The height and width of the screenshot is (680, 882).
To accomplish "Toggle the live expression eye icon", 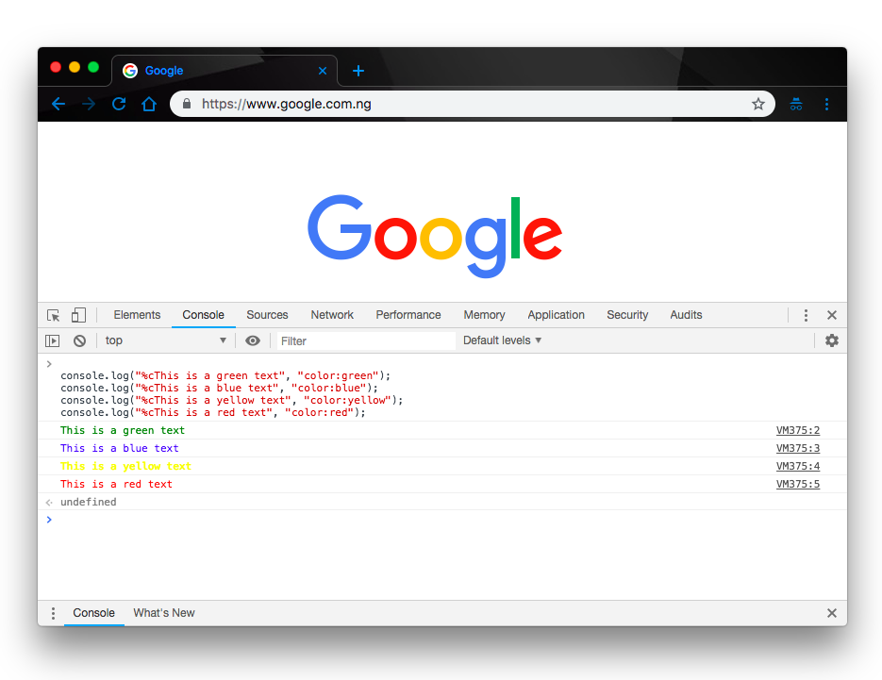I will (x=253, y=340).
